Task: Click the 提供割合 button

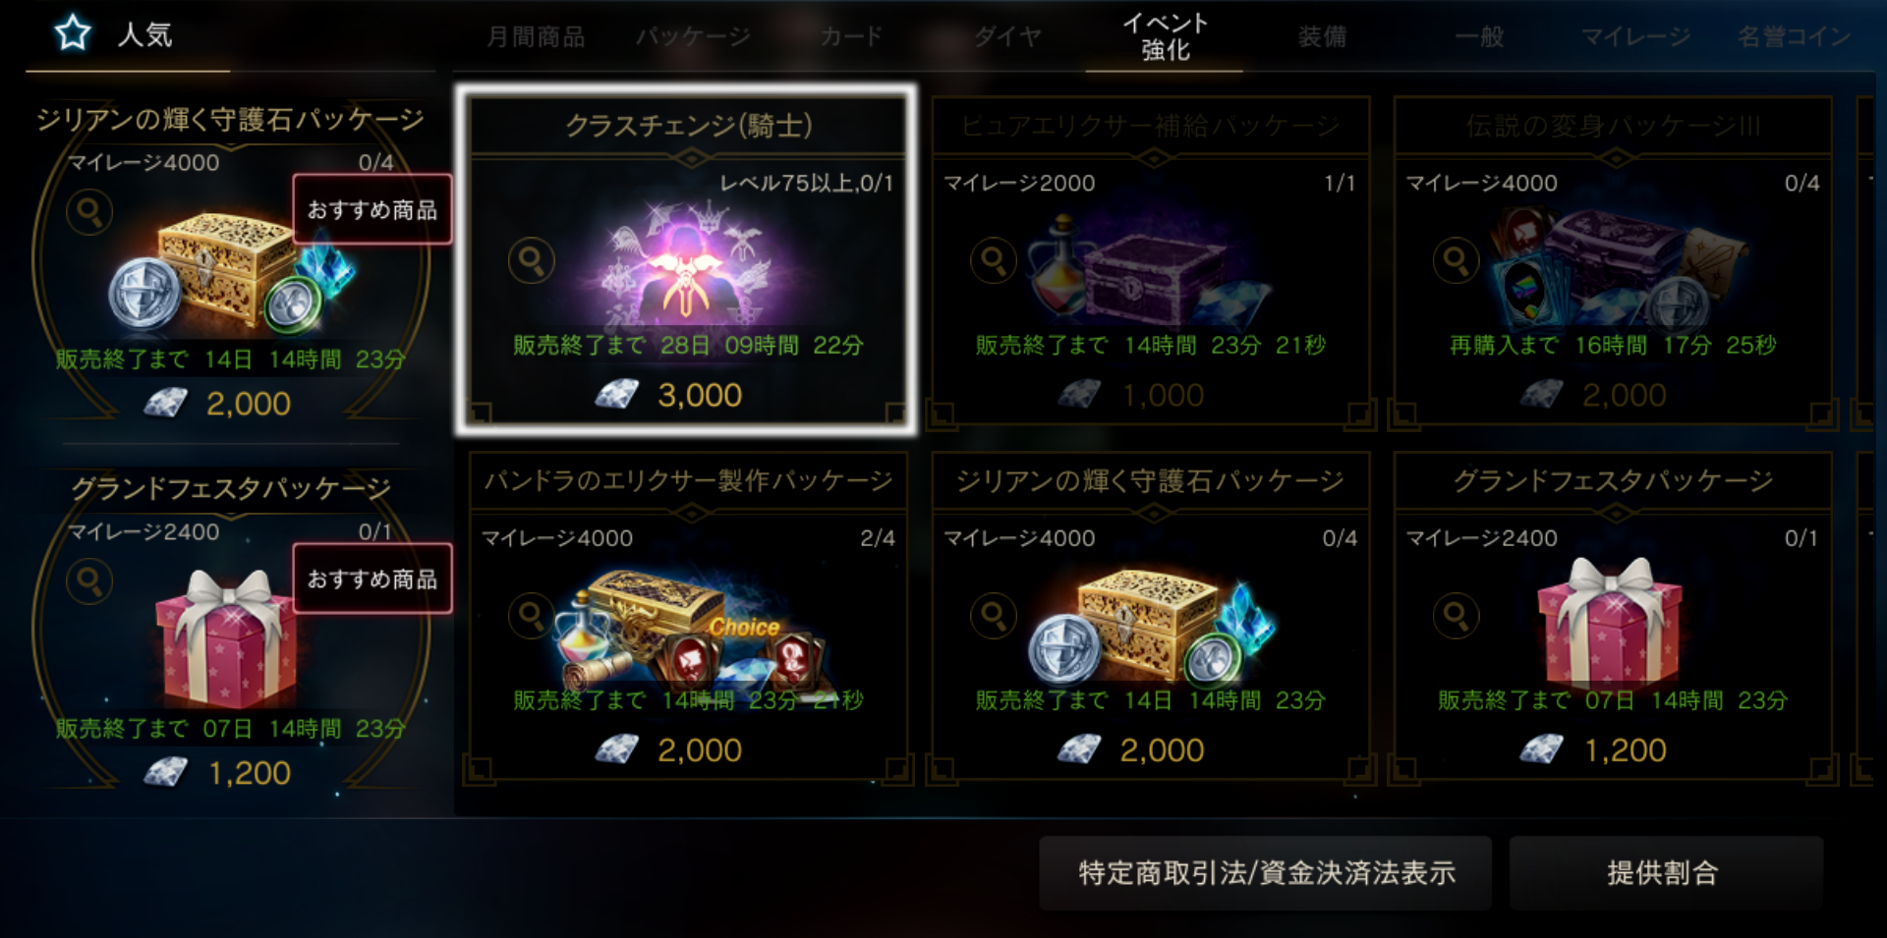Action: click(1666, 872)
